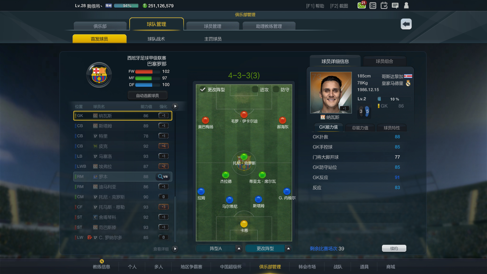Screen dimensions: 487x274
Task: Open the calendar check-in icon in top bar
Action: pyautogui.click(x=384, y=5)
